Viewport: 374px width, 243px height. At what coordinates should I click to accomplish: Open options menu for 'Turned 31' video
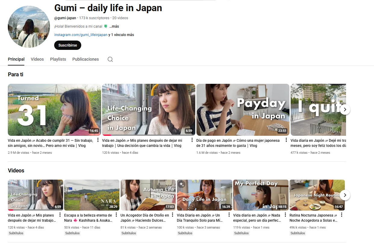pos(98,140)
